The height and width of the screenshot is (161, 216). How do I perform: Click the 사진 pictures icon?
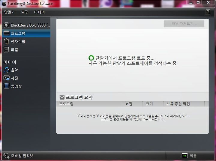[7, 78]
